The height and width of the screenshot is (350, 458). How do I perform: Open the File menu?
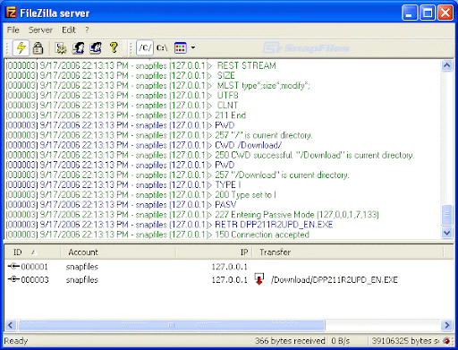13,30
